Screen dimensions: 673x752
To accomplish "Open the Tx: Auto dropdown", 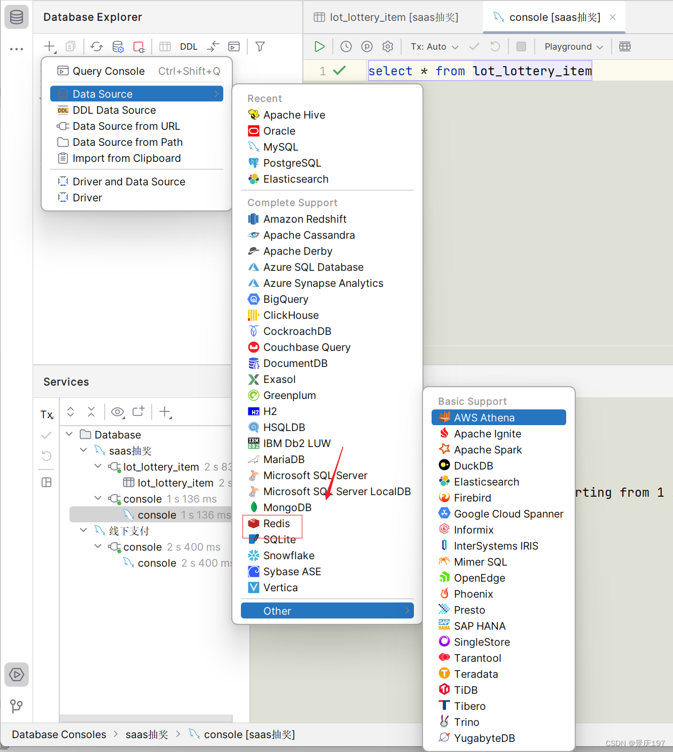I will point(434,46).
